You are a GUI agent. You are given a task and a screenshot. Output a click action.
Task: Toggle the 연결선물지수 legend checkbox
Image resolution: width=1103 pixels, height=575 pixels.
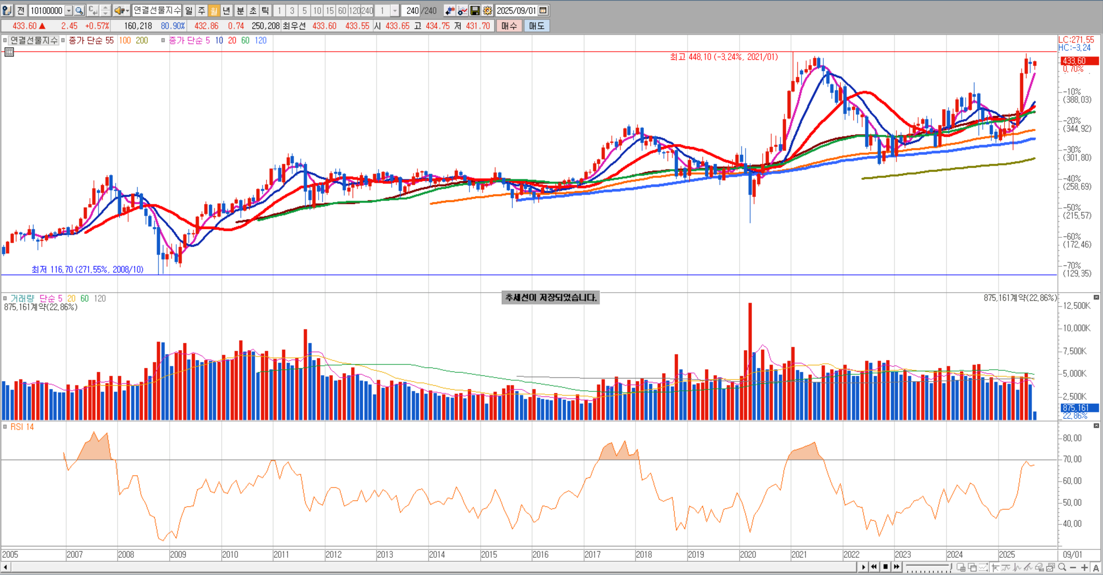click(x=5, y=40)
